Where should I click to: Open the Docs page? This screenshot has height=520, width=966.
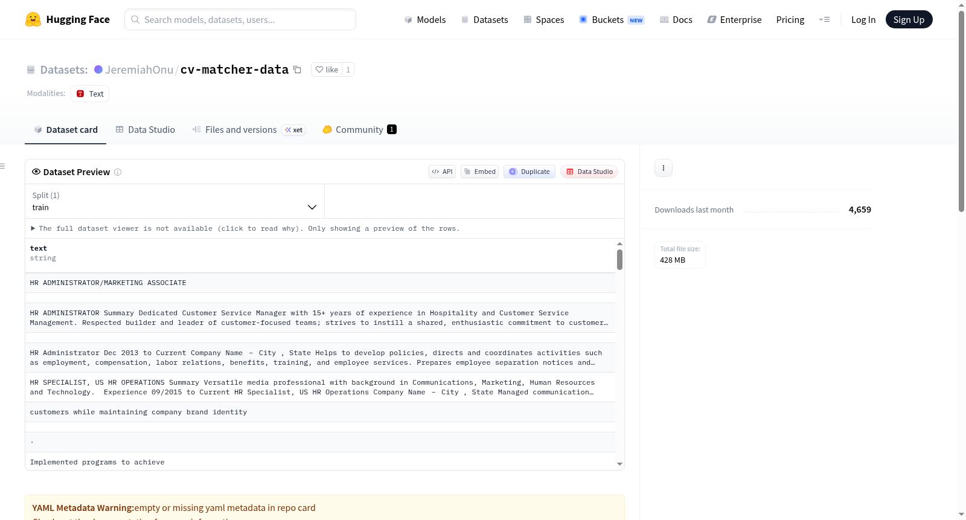[x=676, y=19]
